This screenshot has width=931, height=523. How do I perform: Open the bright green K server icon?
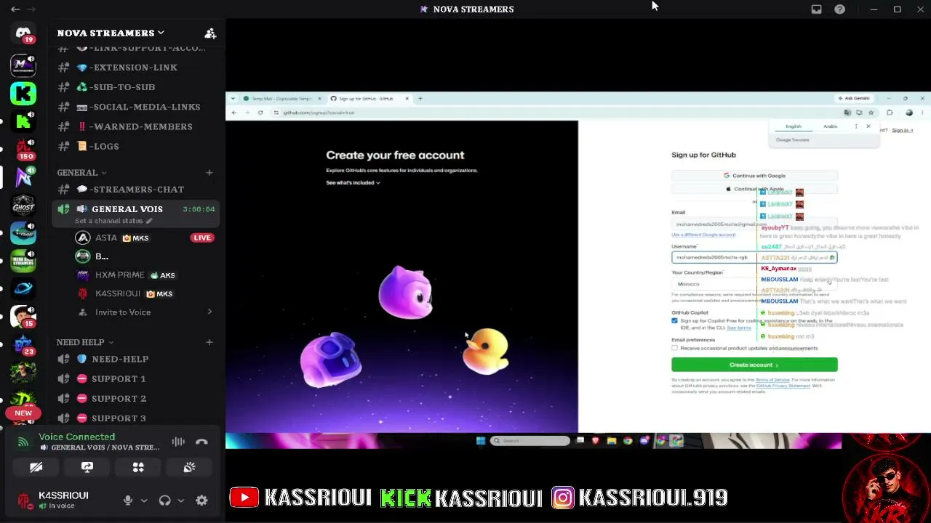(23, 94)
